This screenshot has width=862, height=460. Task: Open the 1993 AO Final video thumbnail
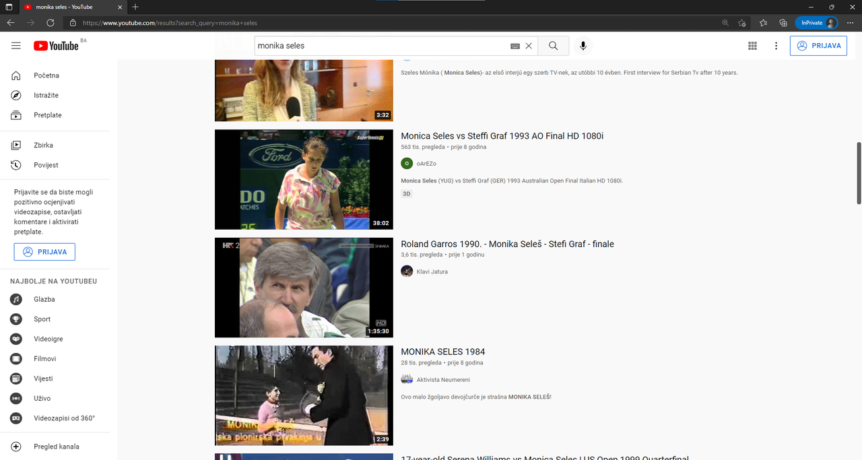[x=304, y=180]
